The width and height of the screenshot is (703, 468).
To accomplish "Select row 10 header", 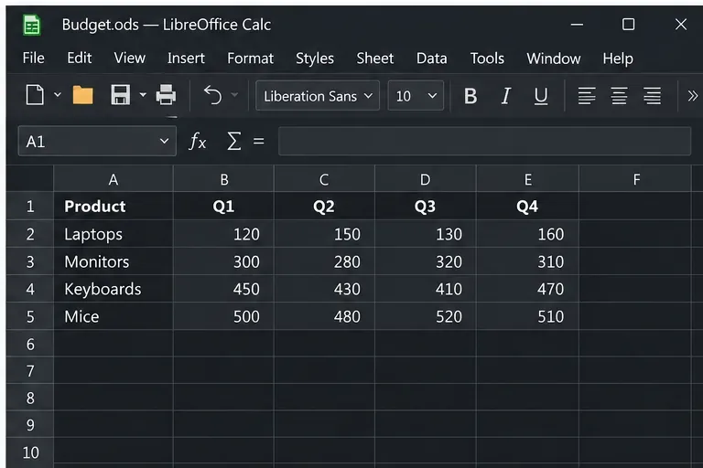I will [x=30, y=452].
